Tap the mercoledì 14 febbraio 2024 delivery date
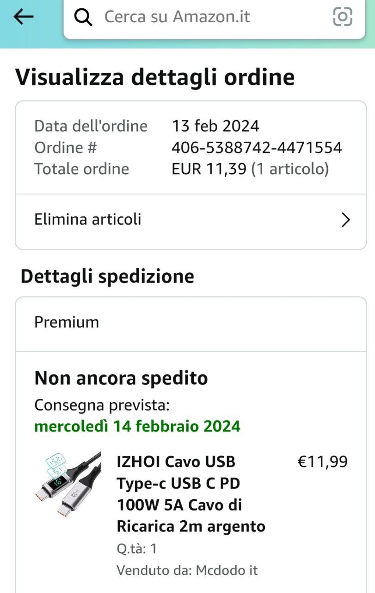This screenshot has height=593, width=375. click(x=137, y=426)
